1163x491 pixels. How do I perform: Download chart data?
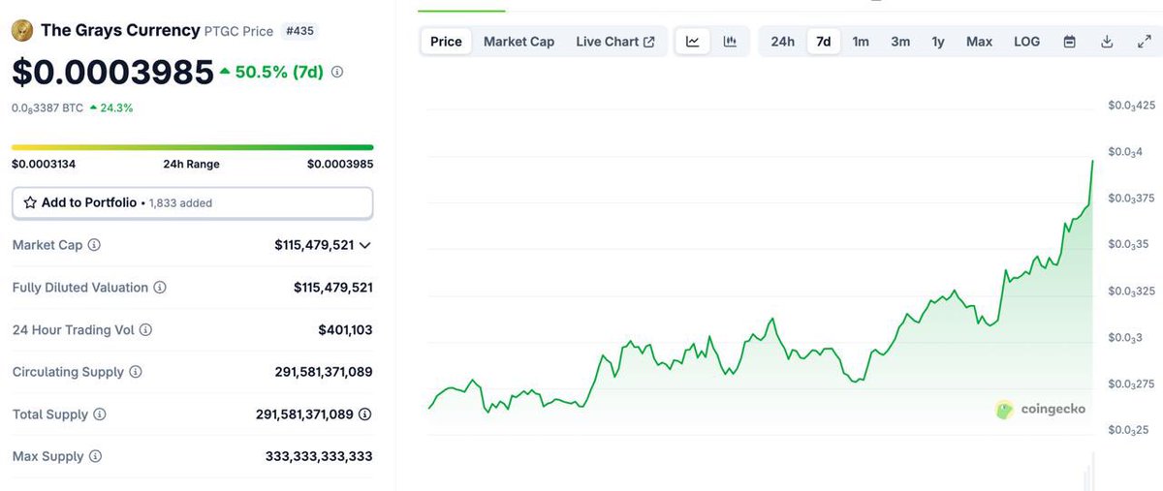pos(1107,42)
